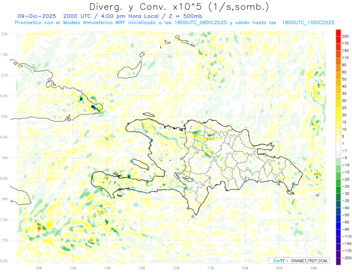Click the '0.5N' latitude label
Image resolution: width=352 pixels, height=272 pixels.
[4, 96]
